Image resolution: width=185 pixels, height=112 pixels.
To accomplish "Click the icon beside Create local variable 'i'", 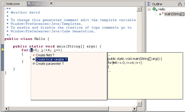I will tap(34, 59).
